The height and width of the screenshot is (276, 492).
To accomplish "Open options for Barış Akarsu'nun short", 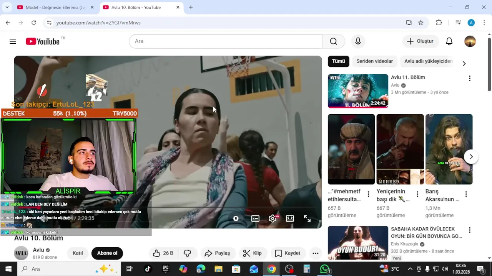I will [x=466, y=194].
